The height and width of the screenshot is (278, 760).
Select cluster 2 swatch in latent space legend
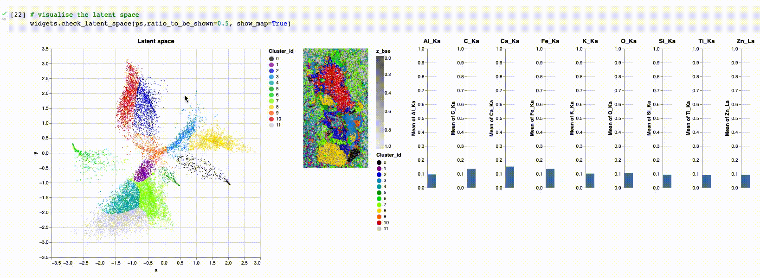coord(271,71)
